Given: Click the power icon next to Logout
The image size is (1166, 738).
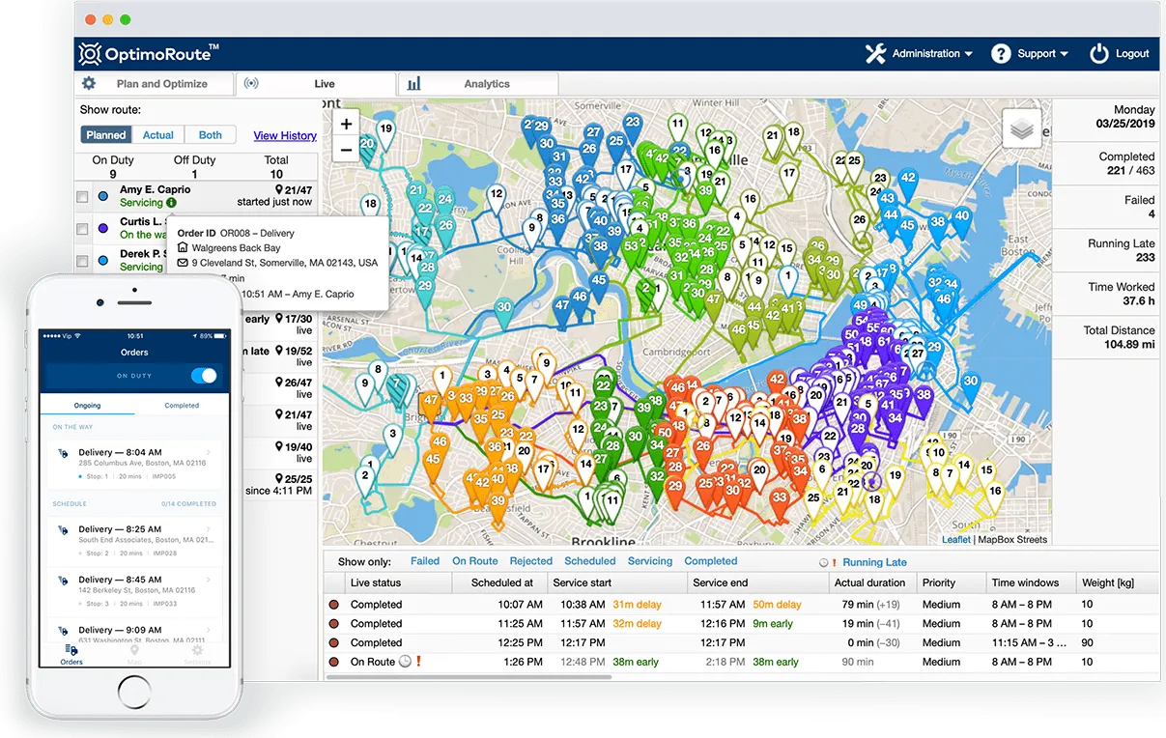Looking at the screenshot, I should (1099, 54).
